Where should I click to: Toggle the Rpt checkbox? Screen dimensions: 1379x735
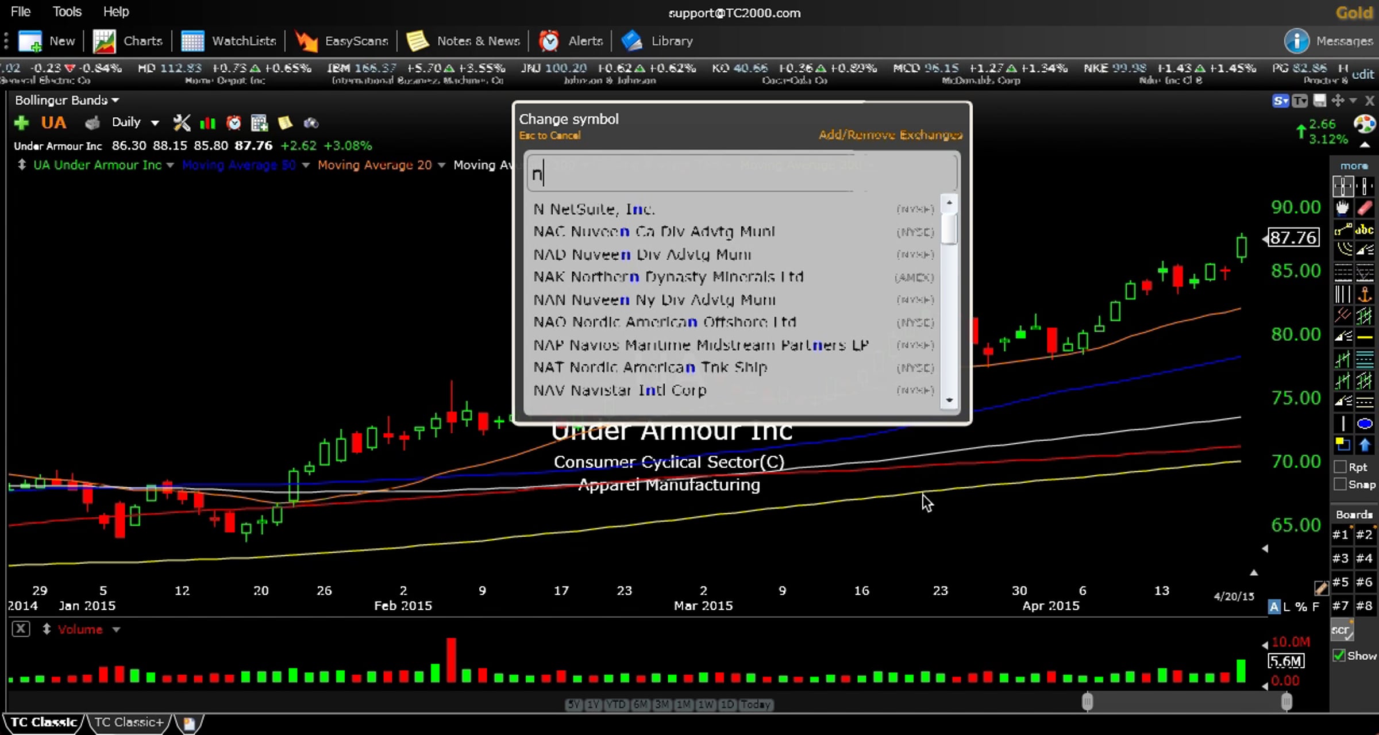pyautogui.click(x=1340, y=467)
